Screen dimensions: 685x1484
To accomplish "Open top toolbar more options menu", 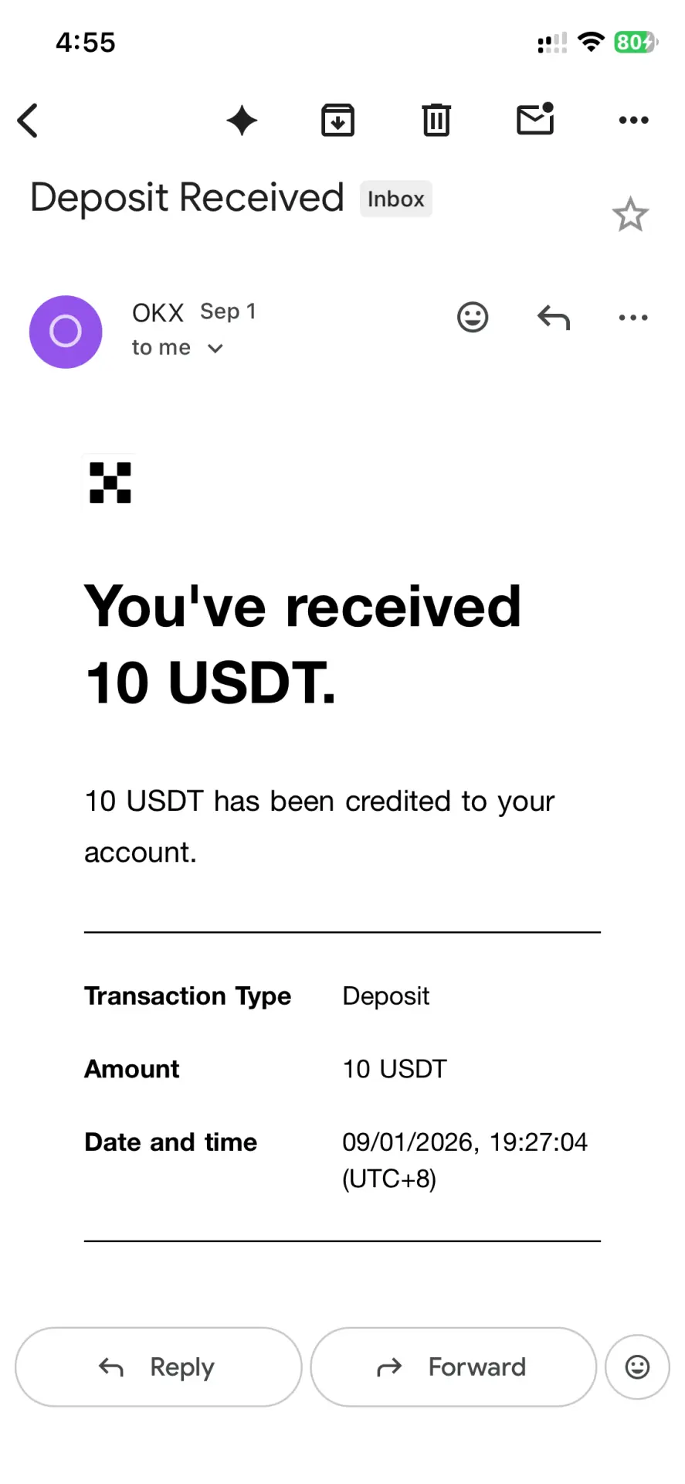I will tap(633, 120).
